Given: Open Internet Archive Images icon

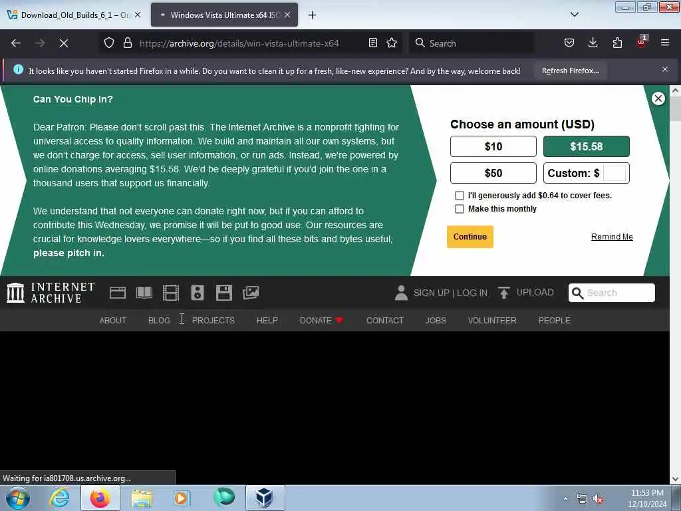Looking at the screenshot, I should point(251,293).
